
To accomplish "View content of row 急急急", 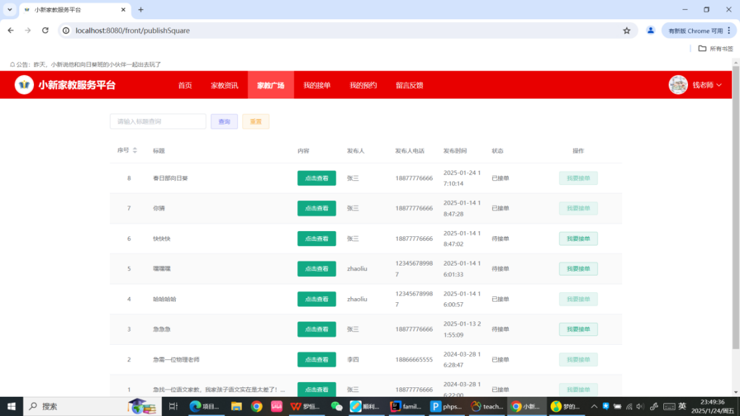I will tap(316, 329).
